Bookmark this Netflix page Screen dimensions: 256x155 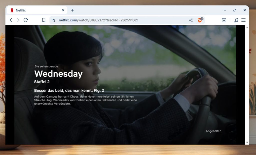coord(44,20)
